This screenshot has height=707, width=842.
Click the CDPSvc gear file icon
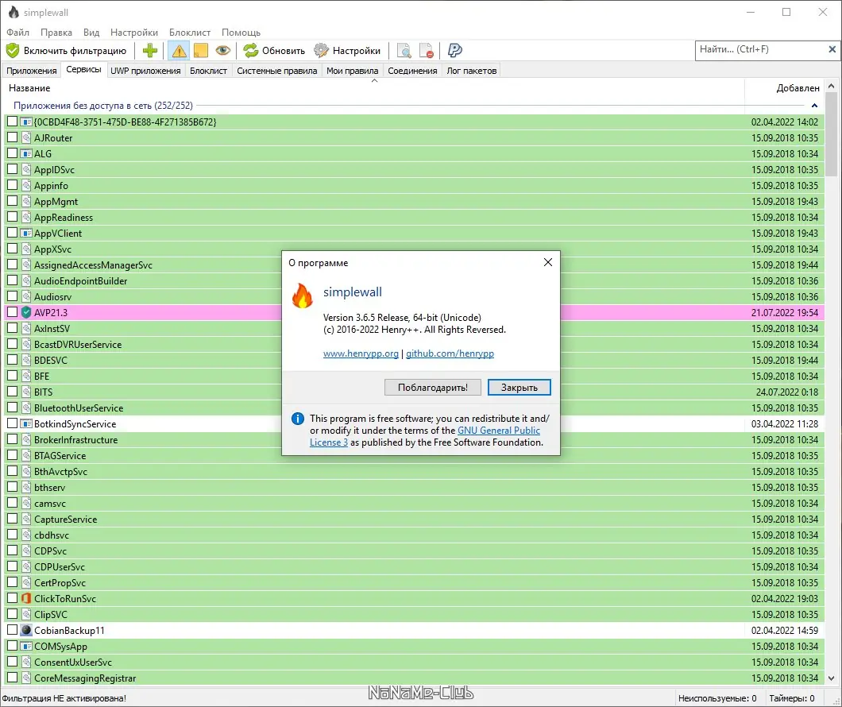coord(26,551)
